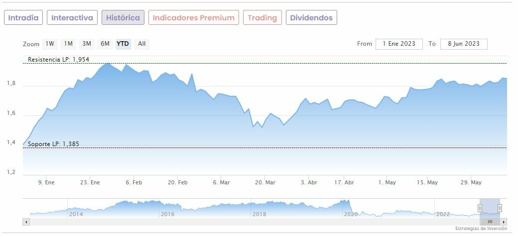Go to the Trading tab
Screen dimensions: 518x236
pos(262,18)
